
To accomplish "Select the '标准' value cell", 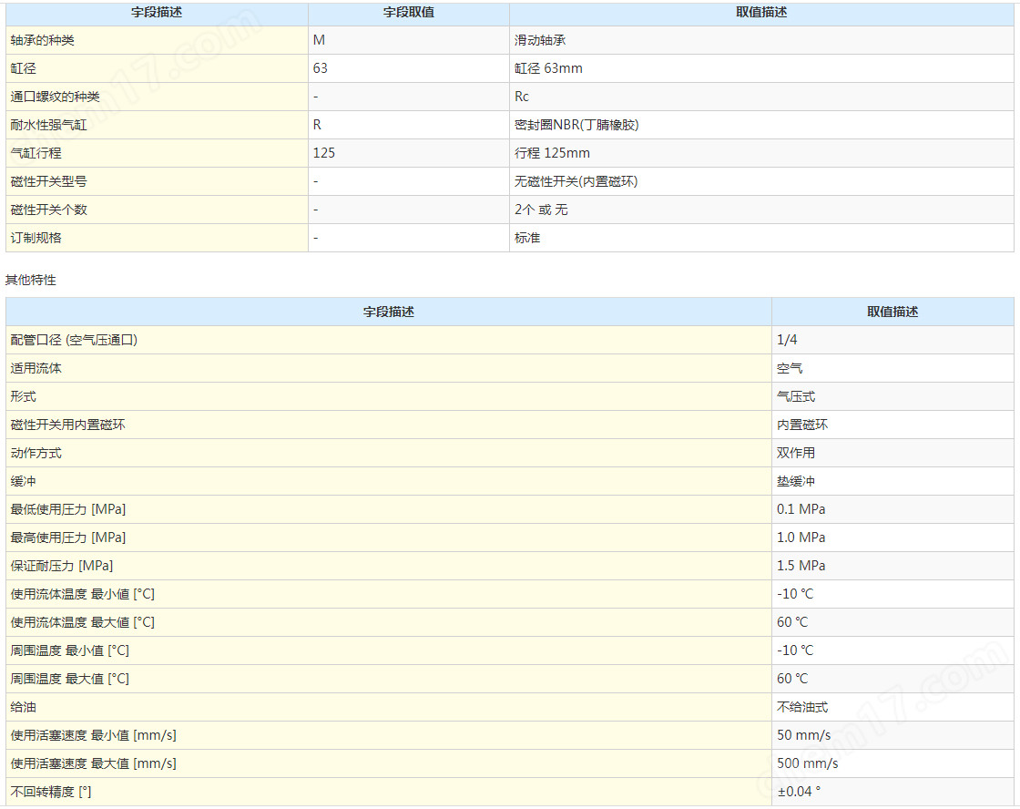I will click(761, 238).
